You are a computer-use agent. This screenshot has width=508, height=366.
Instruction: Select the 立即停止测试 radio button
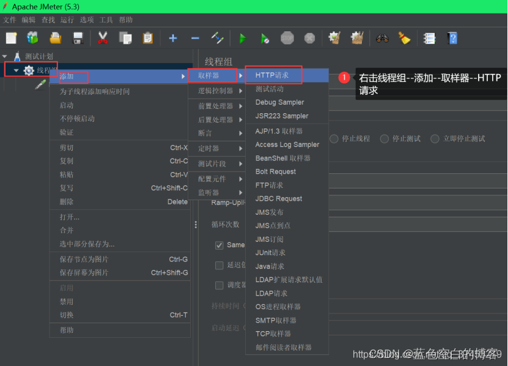click(x=435, y=139)
